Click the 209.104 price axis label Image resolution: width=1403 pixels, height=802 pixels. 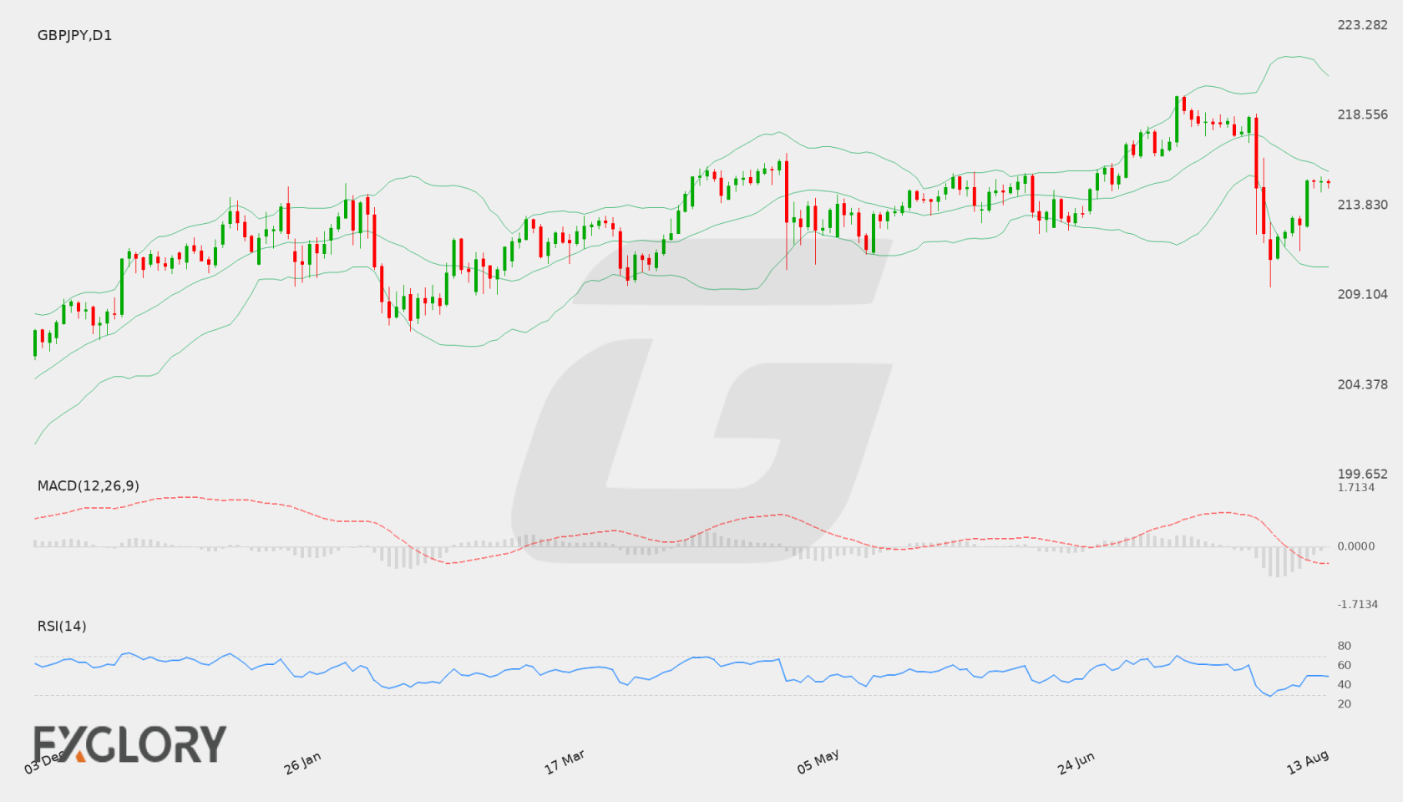point(1362,294)
